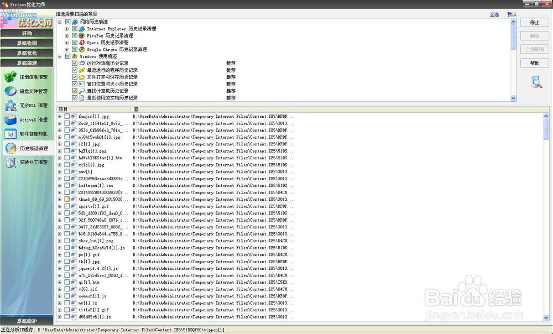Expand Google Chrome 历史记录清理 node
The width and height of the screenshot is (553, 334).
(67, 49)
